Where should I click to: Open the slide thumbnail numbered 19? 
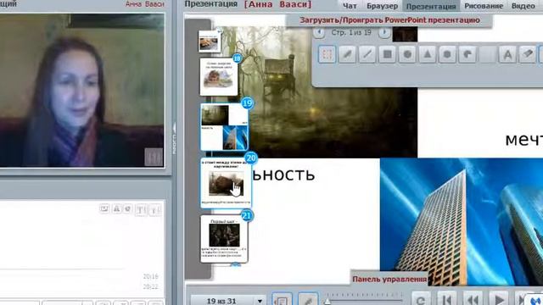pos(225,127)
